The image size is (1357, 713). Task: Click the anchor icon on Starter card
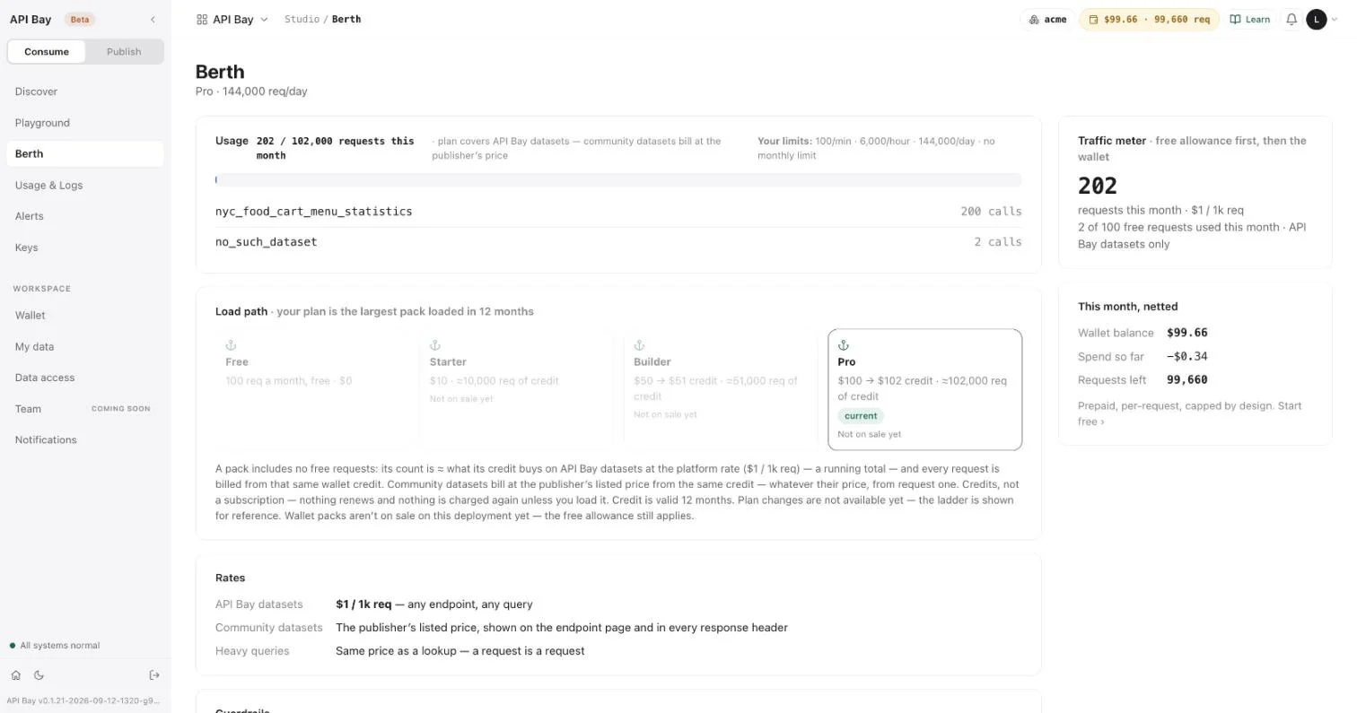click(x=435, y=345)
